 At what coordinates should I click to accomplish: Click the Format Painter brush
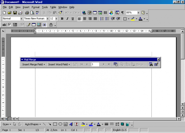(x=60, y=13)
